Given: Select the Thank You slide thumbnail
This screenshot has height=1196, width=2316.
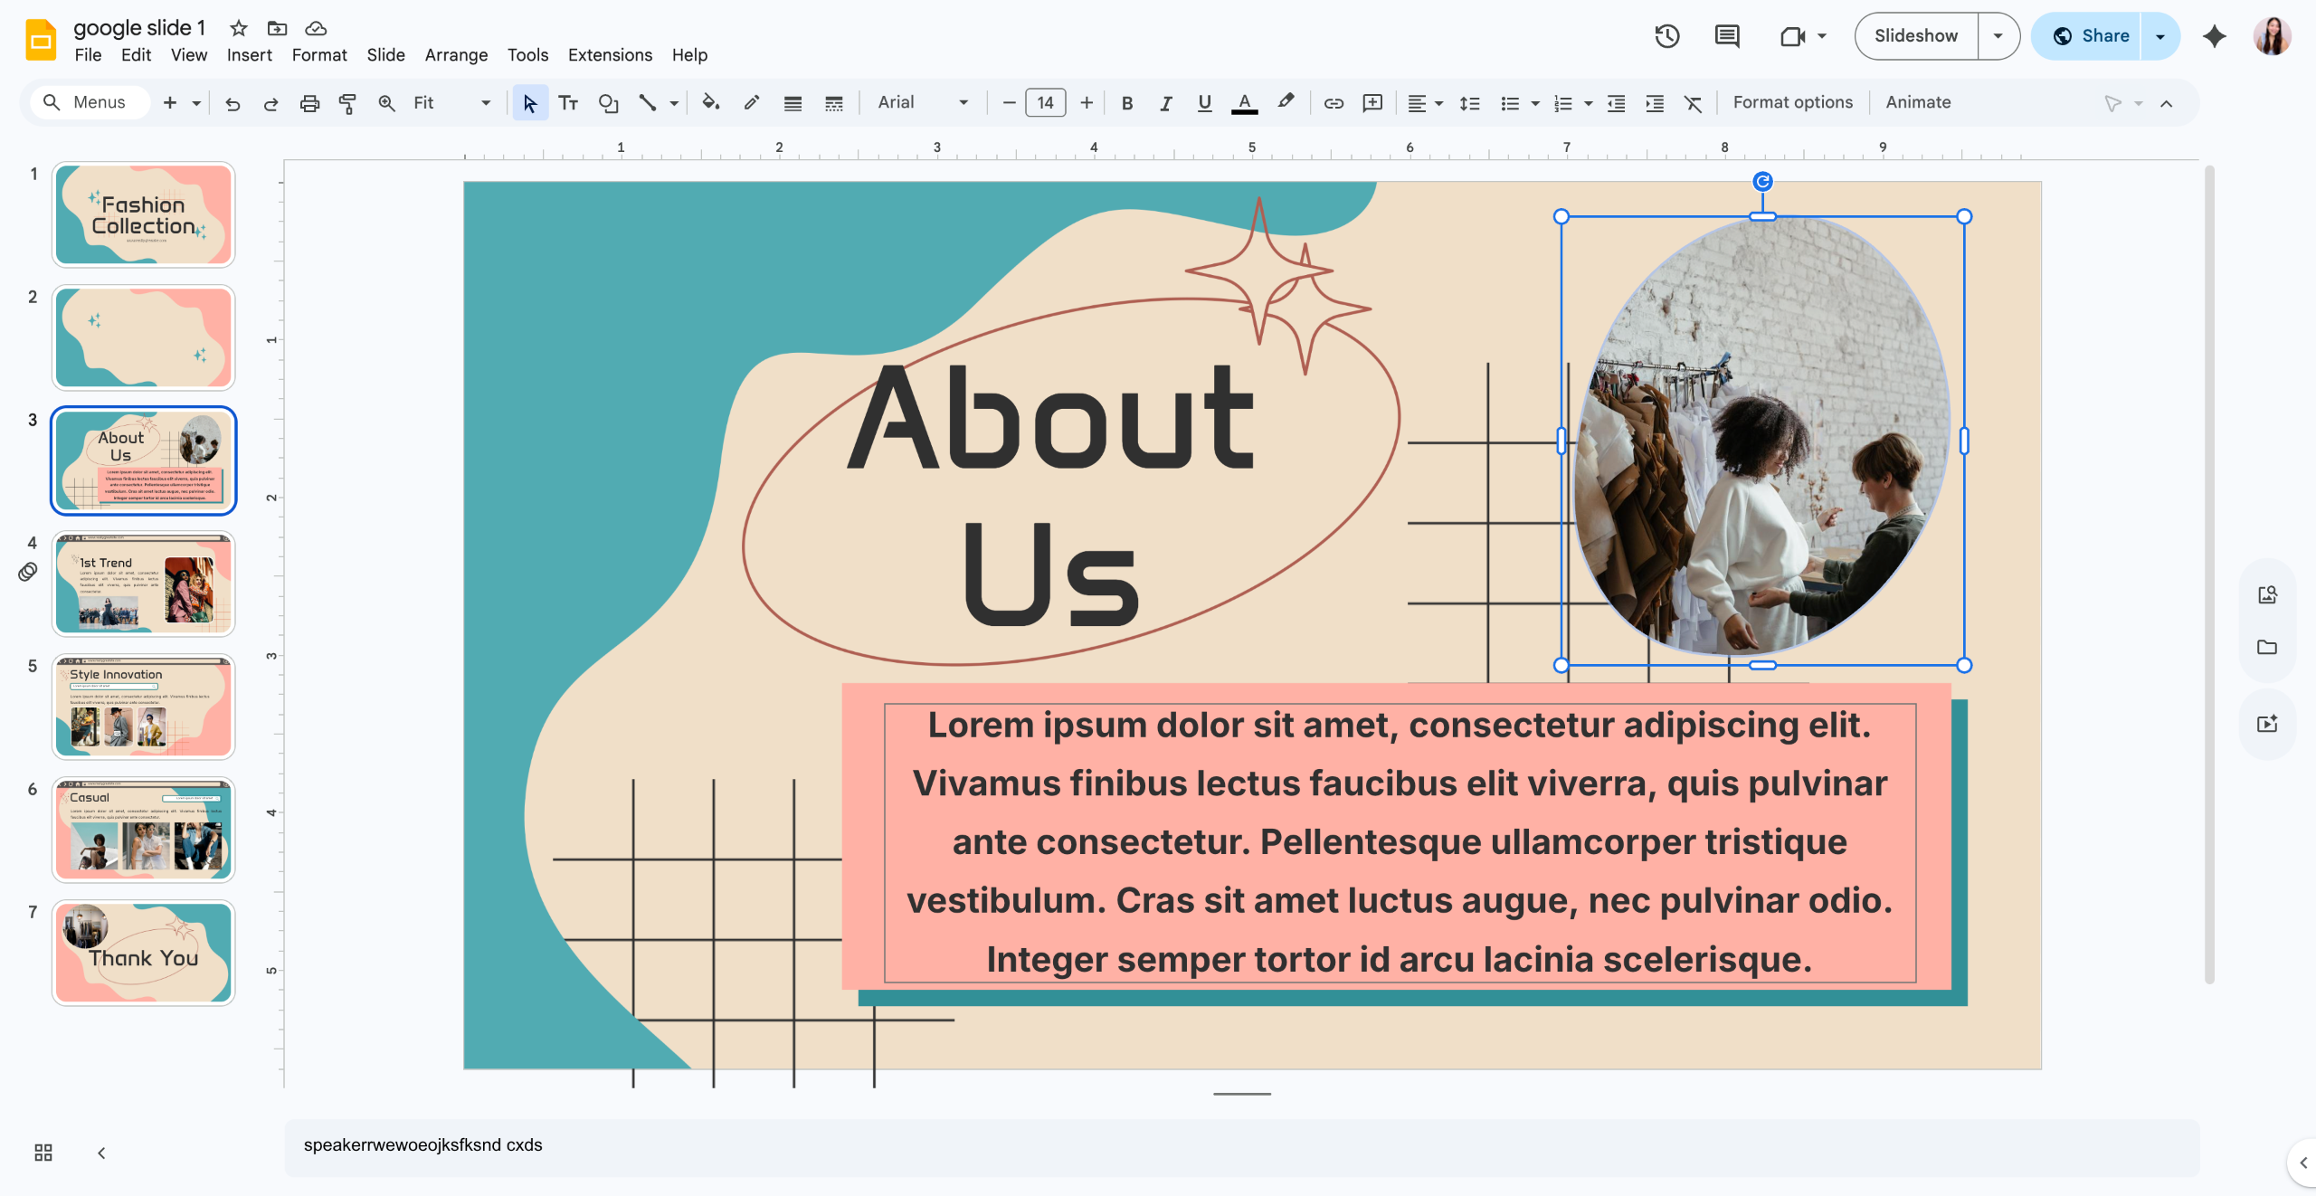Looking at the screenshot, I should (144, 953).
